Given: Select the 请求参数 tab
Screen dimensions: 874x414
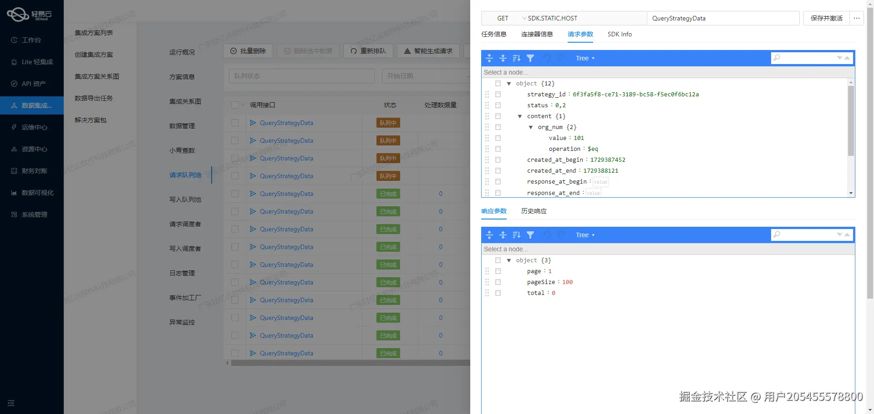Looking at the screenshot, I should (580, 34).
